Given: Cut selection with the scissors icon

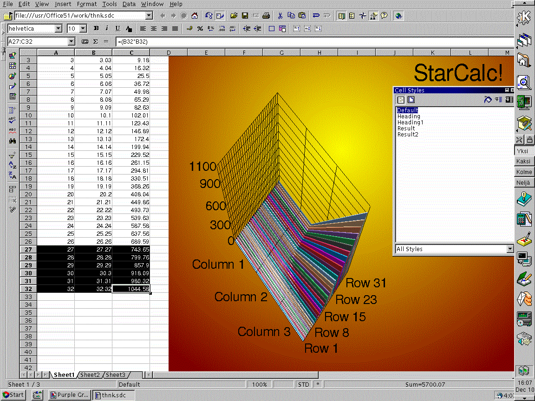Looking at the screenshot, I should (281, 16).
